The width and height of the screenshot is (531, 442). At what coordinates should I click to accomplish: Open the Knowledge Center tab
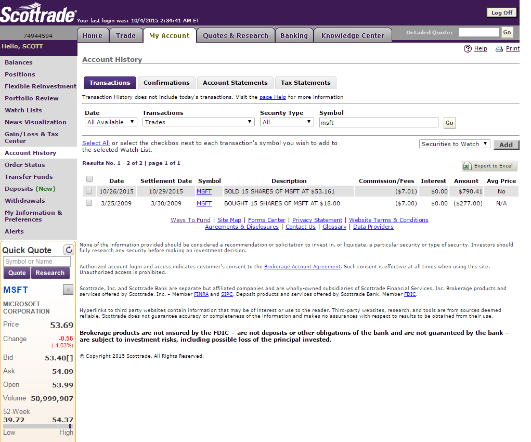coord(353,35)
